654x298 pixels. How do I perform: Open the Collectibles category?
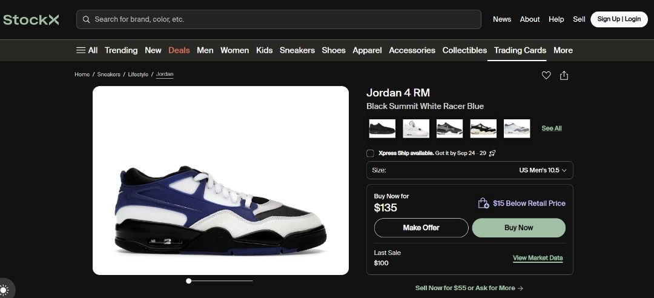pos(464,50)
